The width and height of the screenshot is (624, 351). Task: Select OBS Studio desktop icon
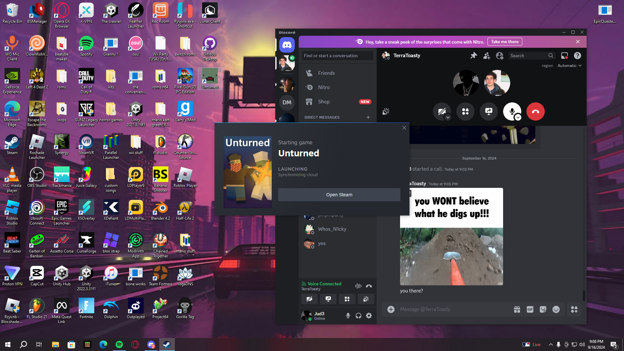pyautogui.click(x=37, y=177)
